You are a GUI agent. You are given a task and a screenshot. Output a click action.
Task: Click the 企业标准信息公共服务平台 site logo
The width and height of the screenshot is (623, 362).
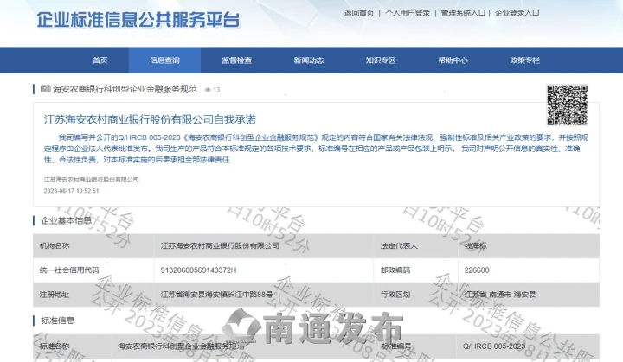(138, 19)
